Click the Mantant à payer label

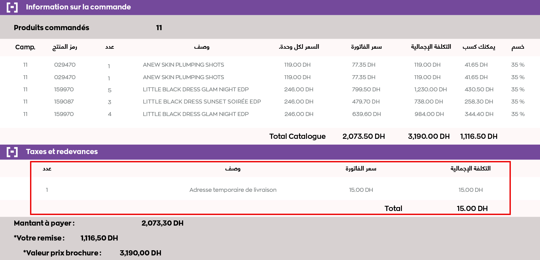[x=44, y=223]
